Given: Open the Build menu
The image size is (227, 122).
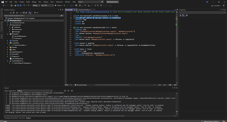Looking at the screenshot, I should pos(28,2).
